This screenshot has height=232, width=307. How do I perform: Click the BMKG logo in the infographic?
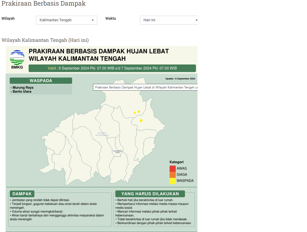tap(17, 59)
